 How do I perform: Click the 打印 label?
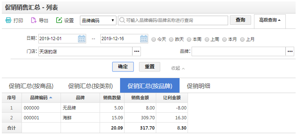click(x=18, y=20)
